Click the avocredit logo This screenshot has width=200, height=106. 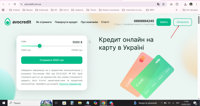[18, 22]
